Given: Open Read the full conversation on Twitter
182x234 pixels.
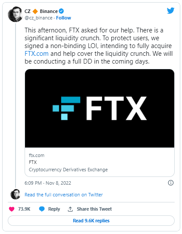Looking at the screenshot, I should pos(64,195).
